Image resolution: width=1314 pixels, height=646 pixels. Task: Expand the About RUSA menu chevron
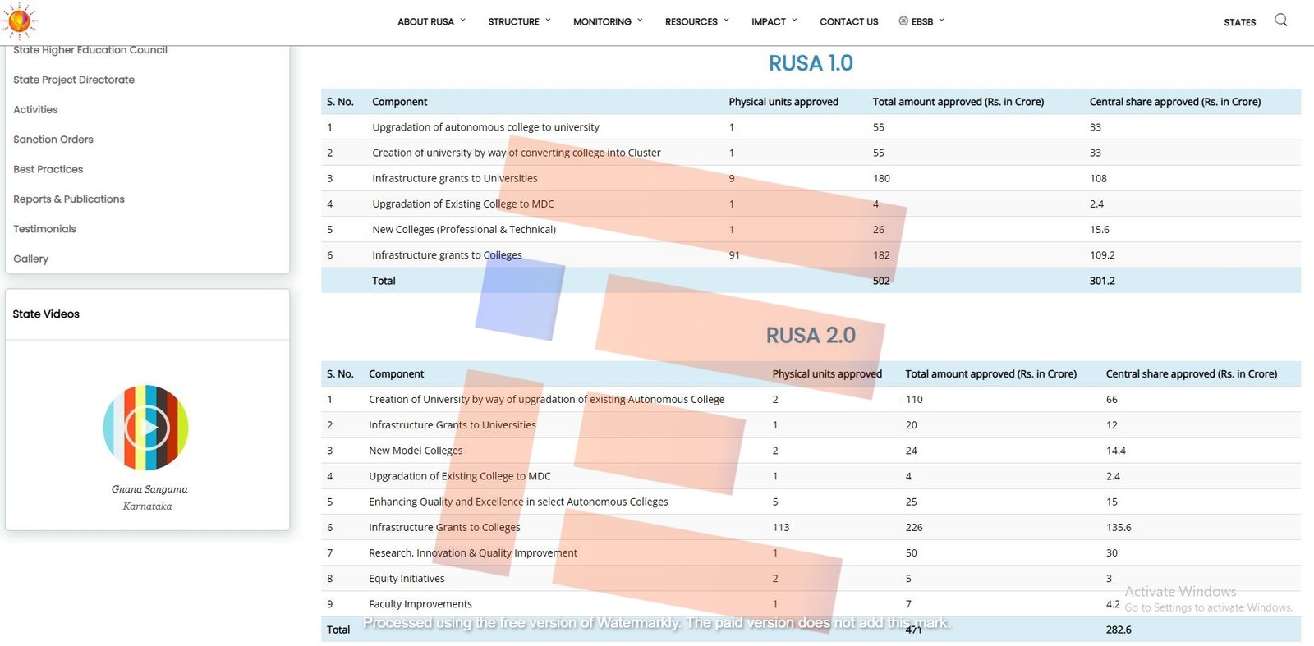[x=462, y=21]
